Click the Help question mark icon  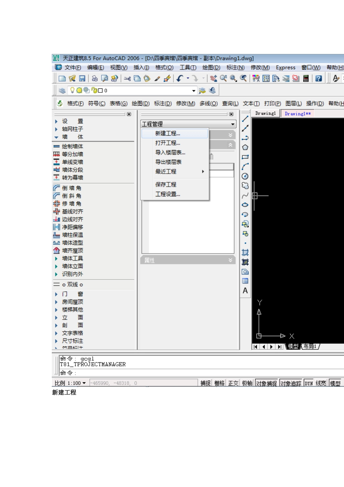click(318, 78)
